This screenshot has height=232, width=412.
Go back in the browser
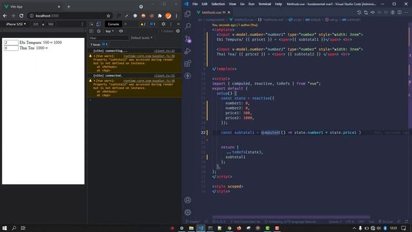5,15
